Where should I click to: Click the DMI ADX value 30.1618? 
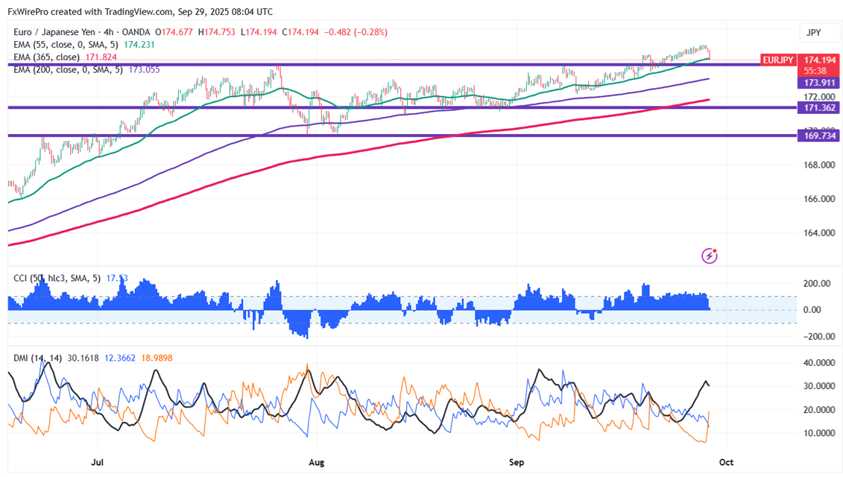coord(83,358)
